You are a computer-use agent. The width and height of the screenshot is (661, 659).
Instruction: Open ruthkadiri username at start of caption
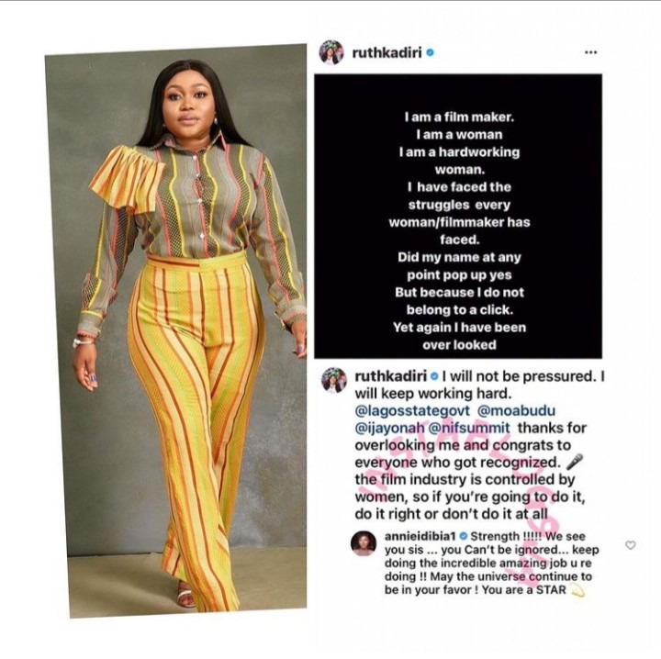[391, 375]
